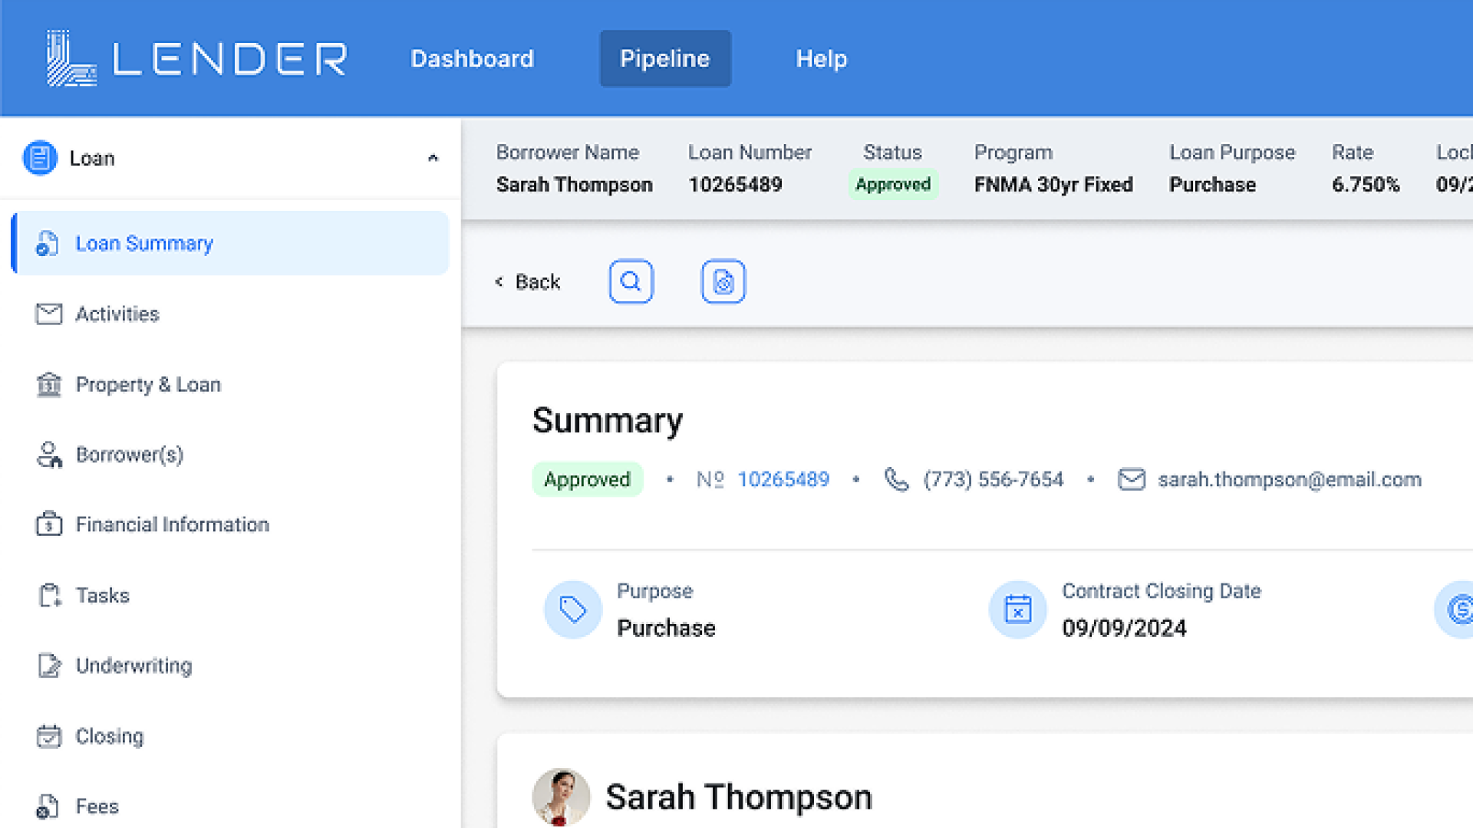This screenshot has height=828, width=1473.
Task: Click the phone icon in Summary
Action: click(x=896, y=479)
